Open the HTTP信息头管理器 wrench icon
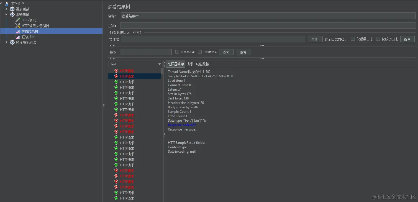Viewport: 418px width, 202px height. click(x=18, y=26)
